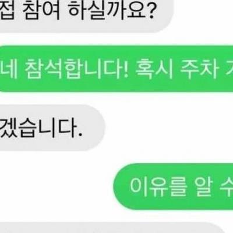Click the word 이유를 in green bubble
Image resolution: width=233 pixels, height=233 pixels.
158,187
